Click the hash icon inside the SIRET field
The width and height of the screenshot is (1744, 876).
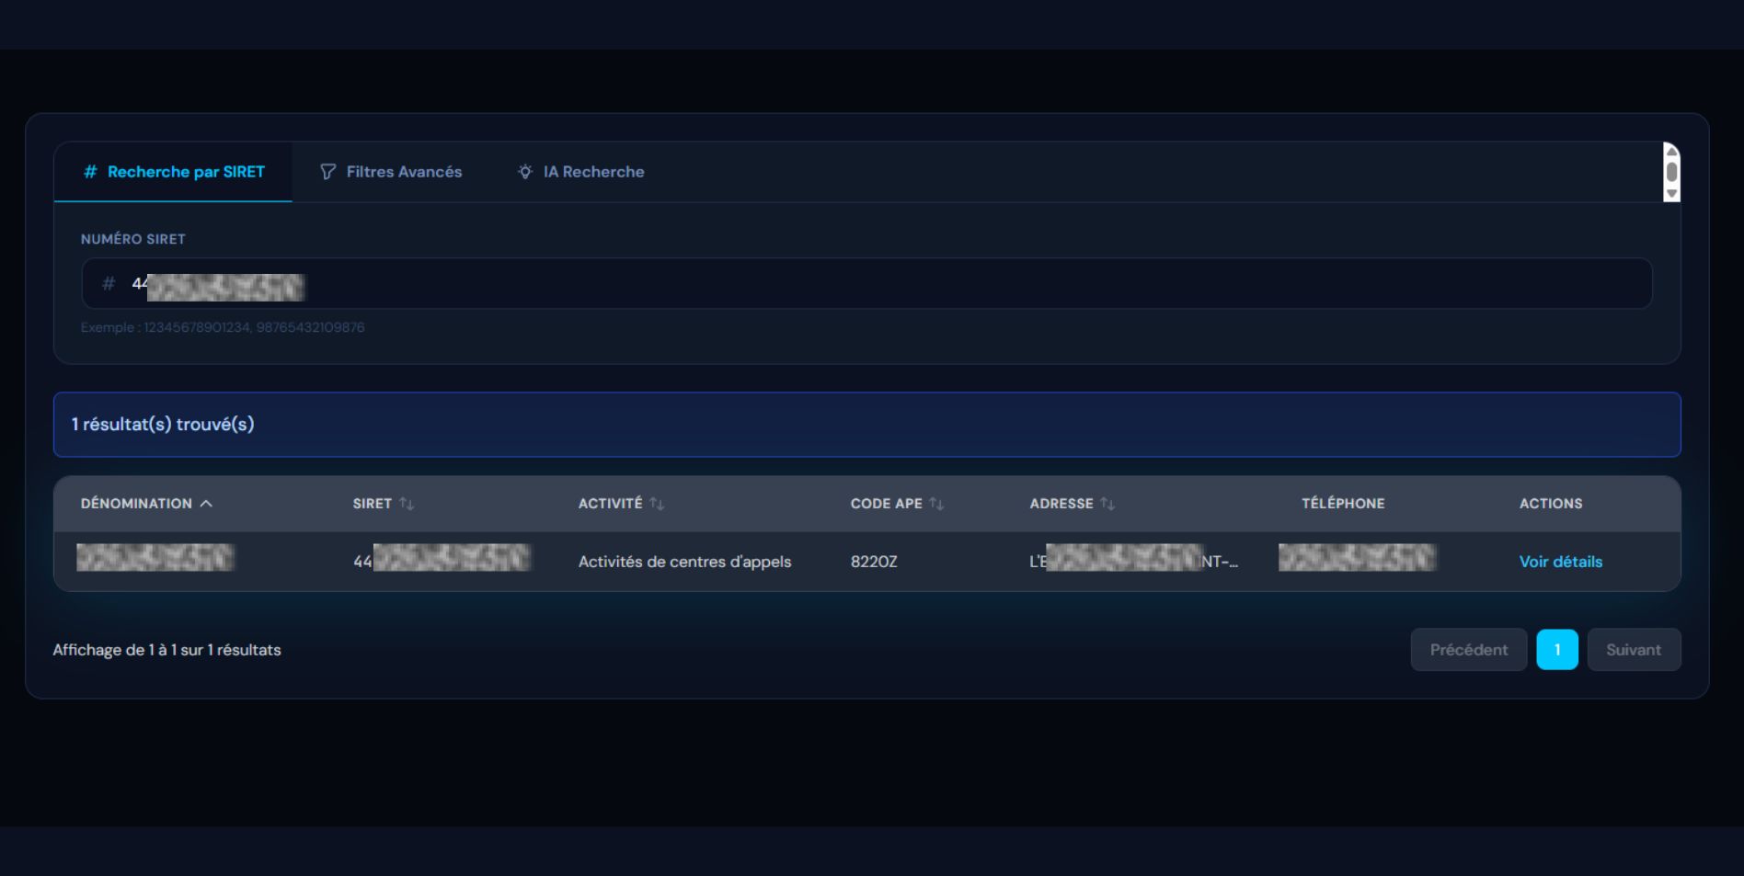point(109,283)
